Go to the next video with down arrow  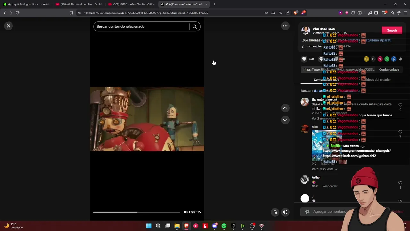[x=285, y=120]
